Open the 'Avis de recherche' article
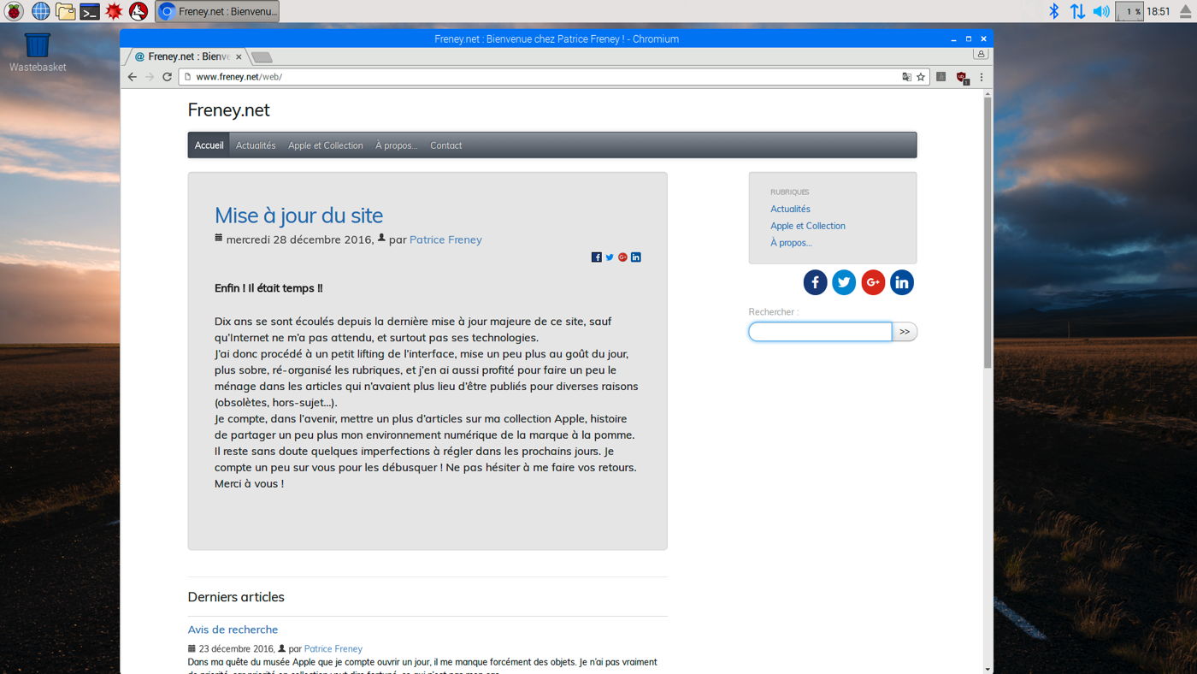Viewport: 1197px width, 674px height. [x=233, y=630]
